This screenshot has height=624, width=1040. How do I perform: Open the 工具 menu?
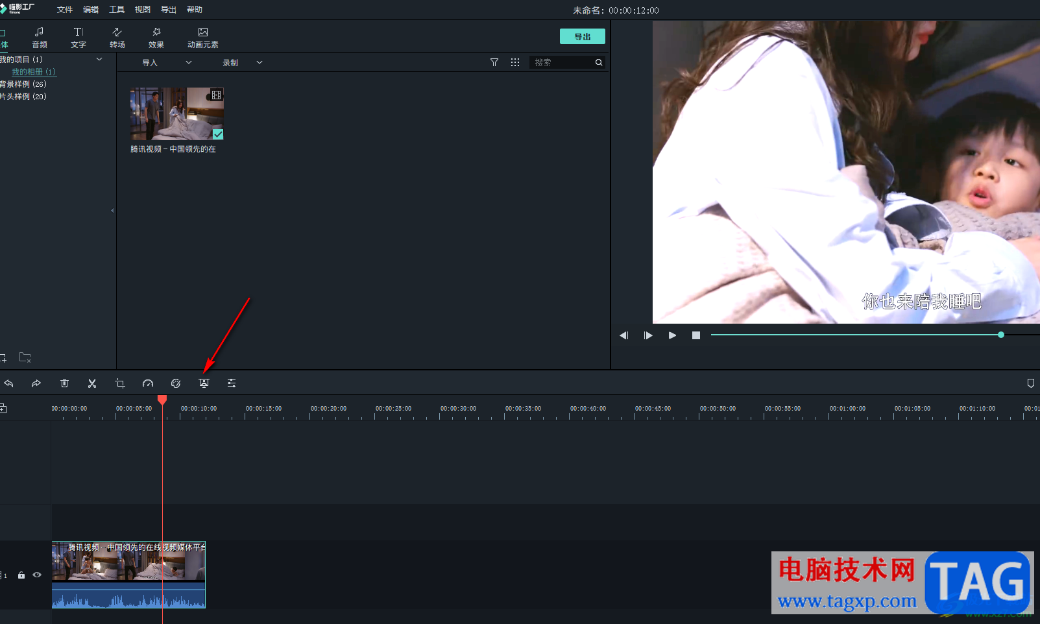coord(117,10)
